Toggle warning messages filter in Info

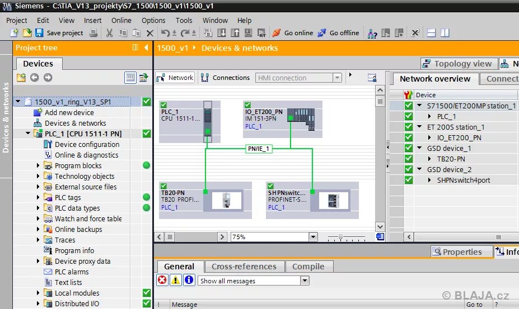pos(175,281)
